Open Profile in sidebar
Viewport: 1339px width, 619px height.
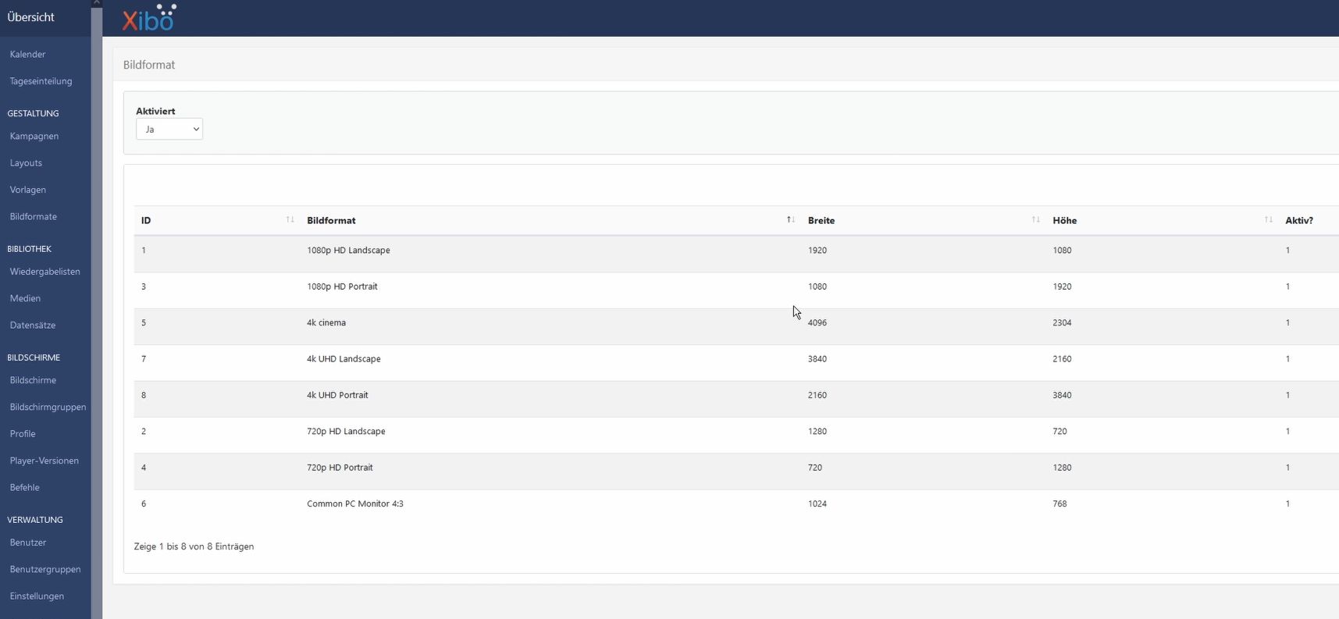(x=23, y=434)
